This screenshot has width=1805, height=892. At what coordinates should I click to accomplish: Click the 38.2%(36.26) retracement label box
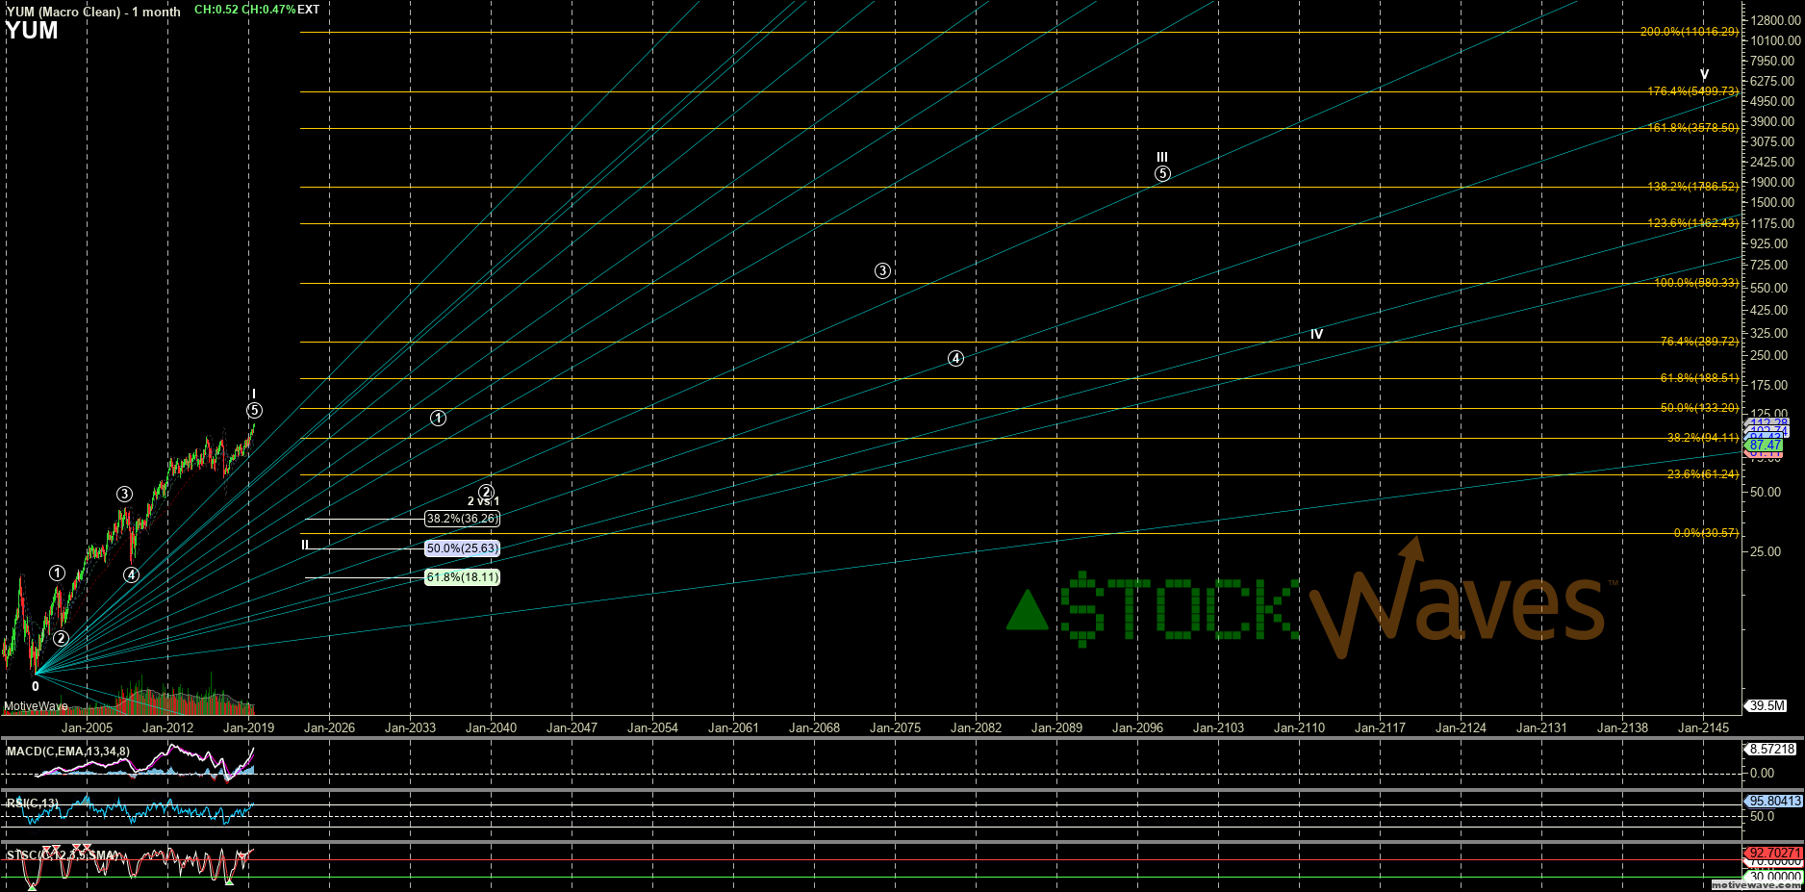[462, 519]
